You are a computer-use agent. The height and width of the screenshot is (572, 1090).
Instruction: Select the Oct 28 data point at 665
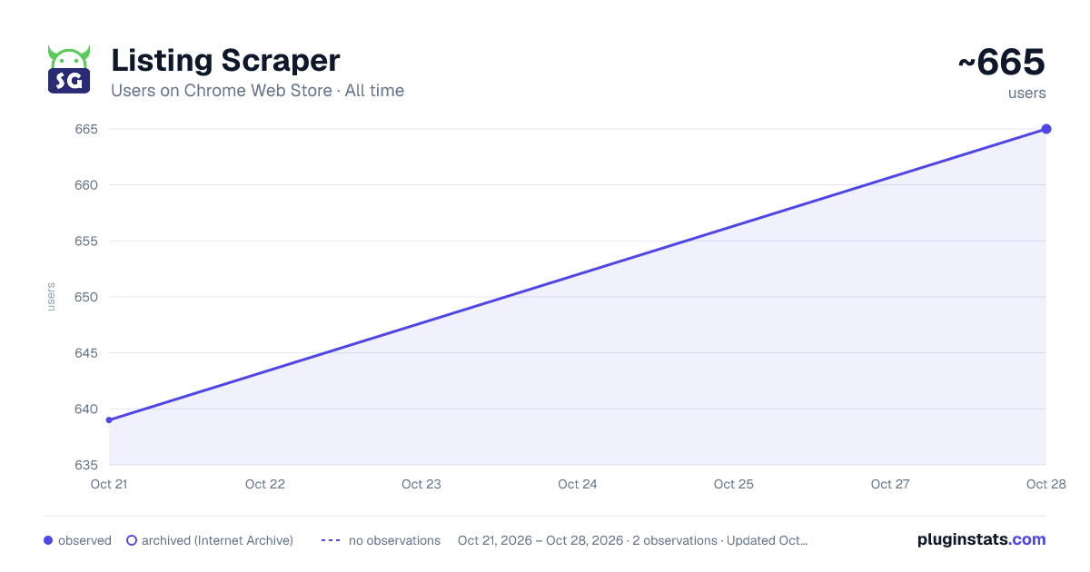[x=1046, y=129]
